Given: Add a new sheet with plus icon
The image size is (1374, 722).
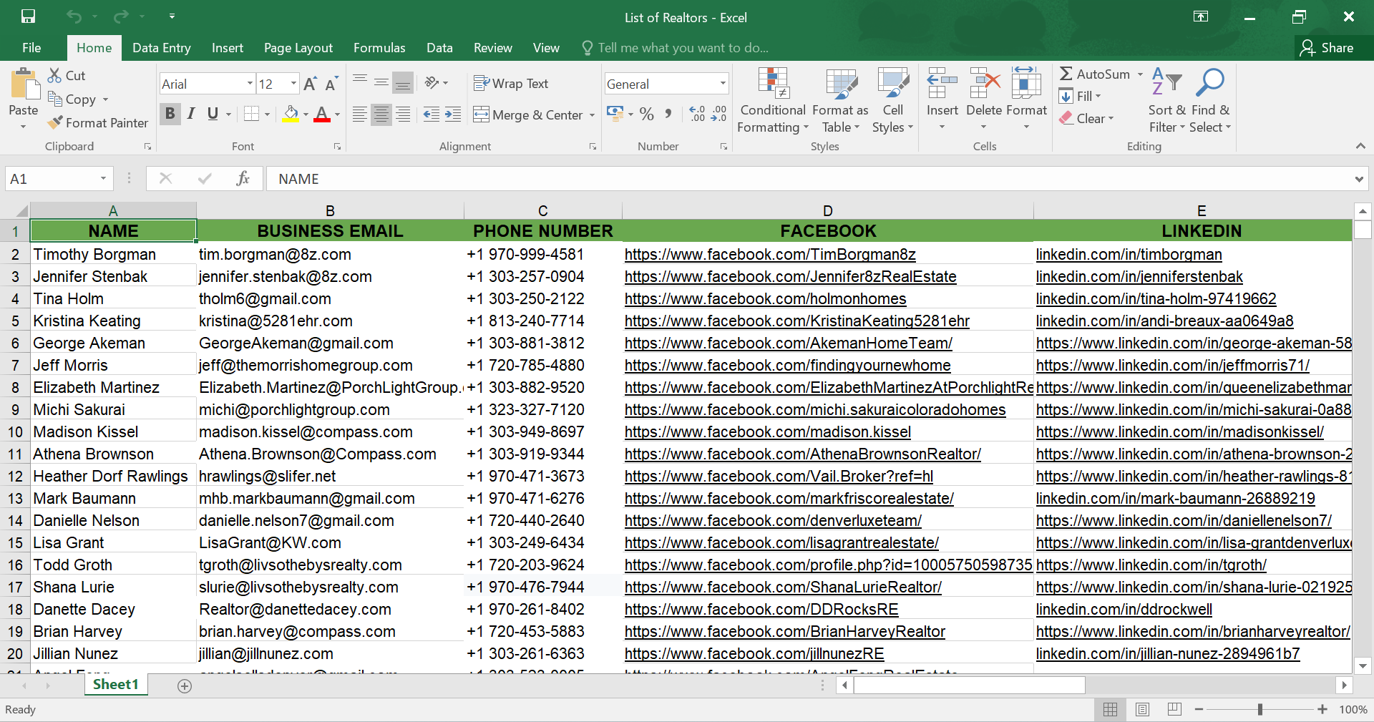Looking at the screenshot, I should 185,686.
